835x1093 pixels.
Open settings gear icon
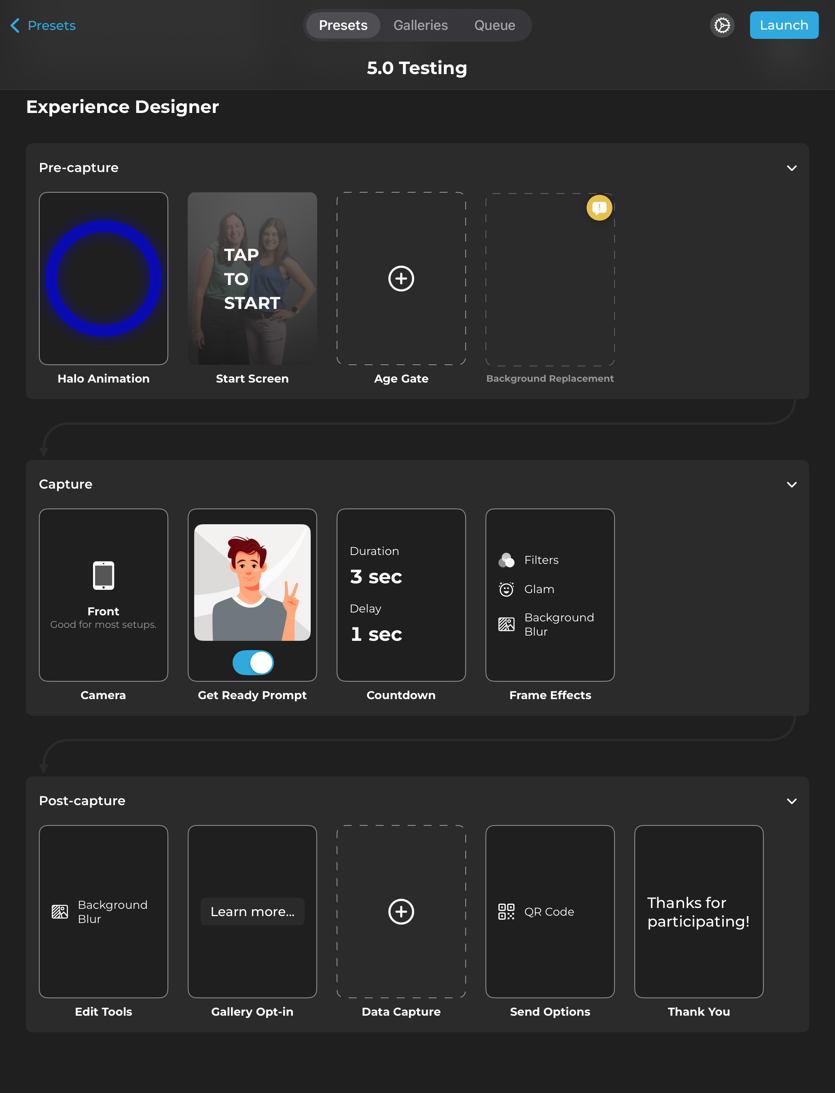tap(722, 26)
